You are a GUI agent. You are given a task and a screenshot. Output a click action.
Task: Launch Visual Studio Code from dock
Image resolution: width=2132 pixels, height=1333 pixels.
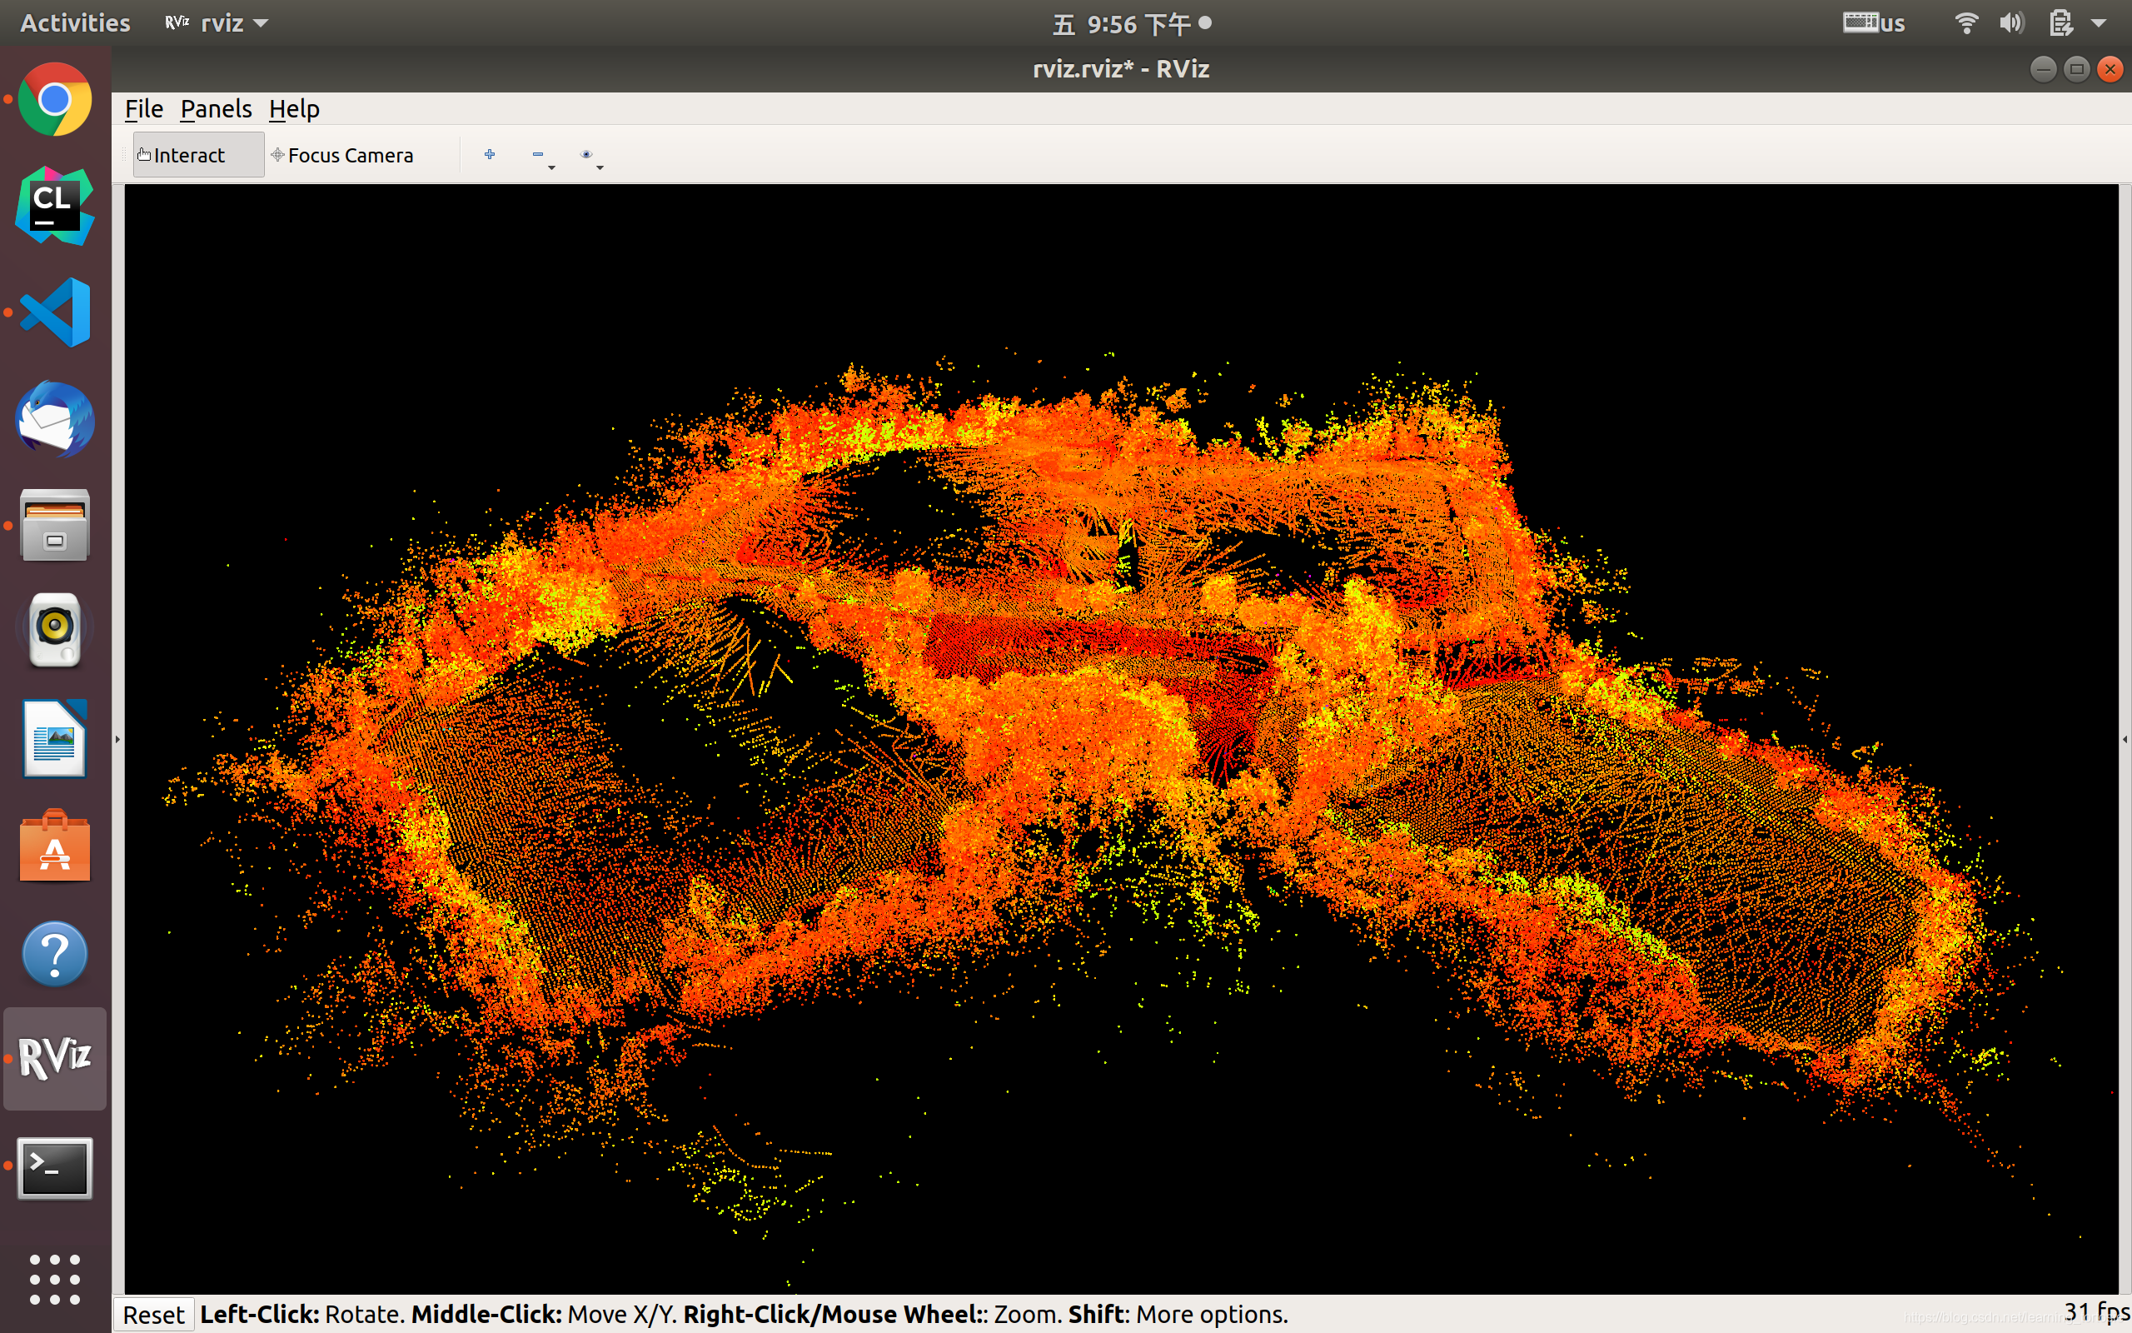click(55, 313)
